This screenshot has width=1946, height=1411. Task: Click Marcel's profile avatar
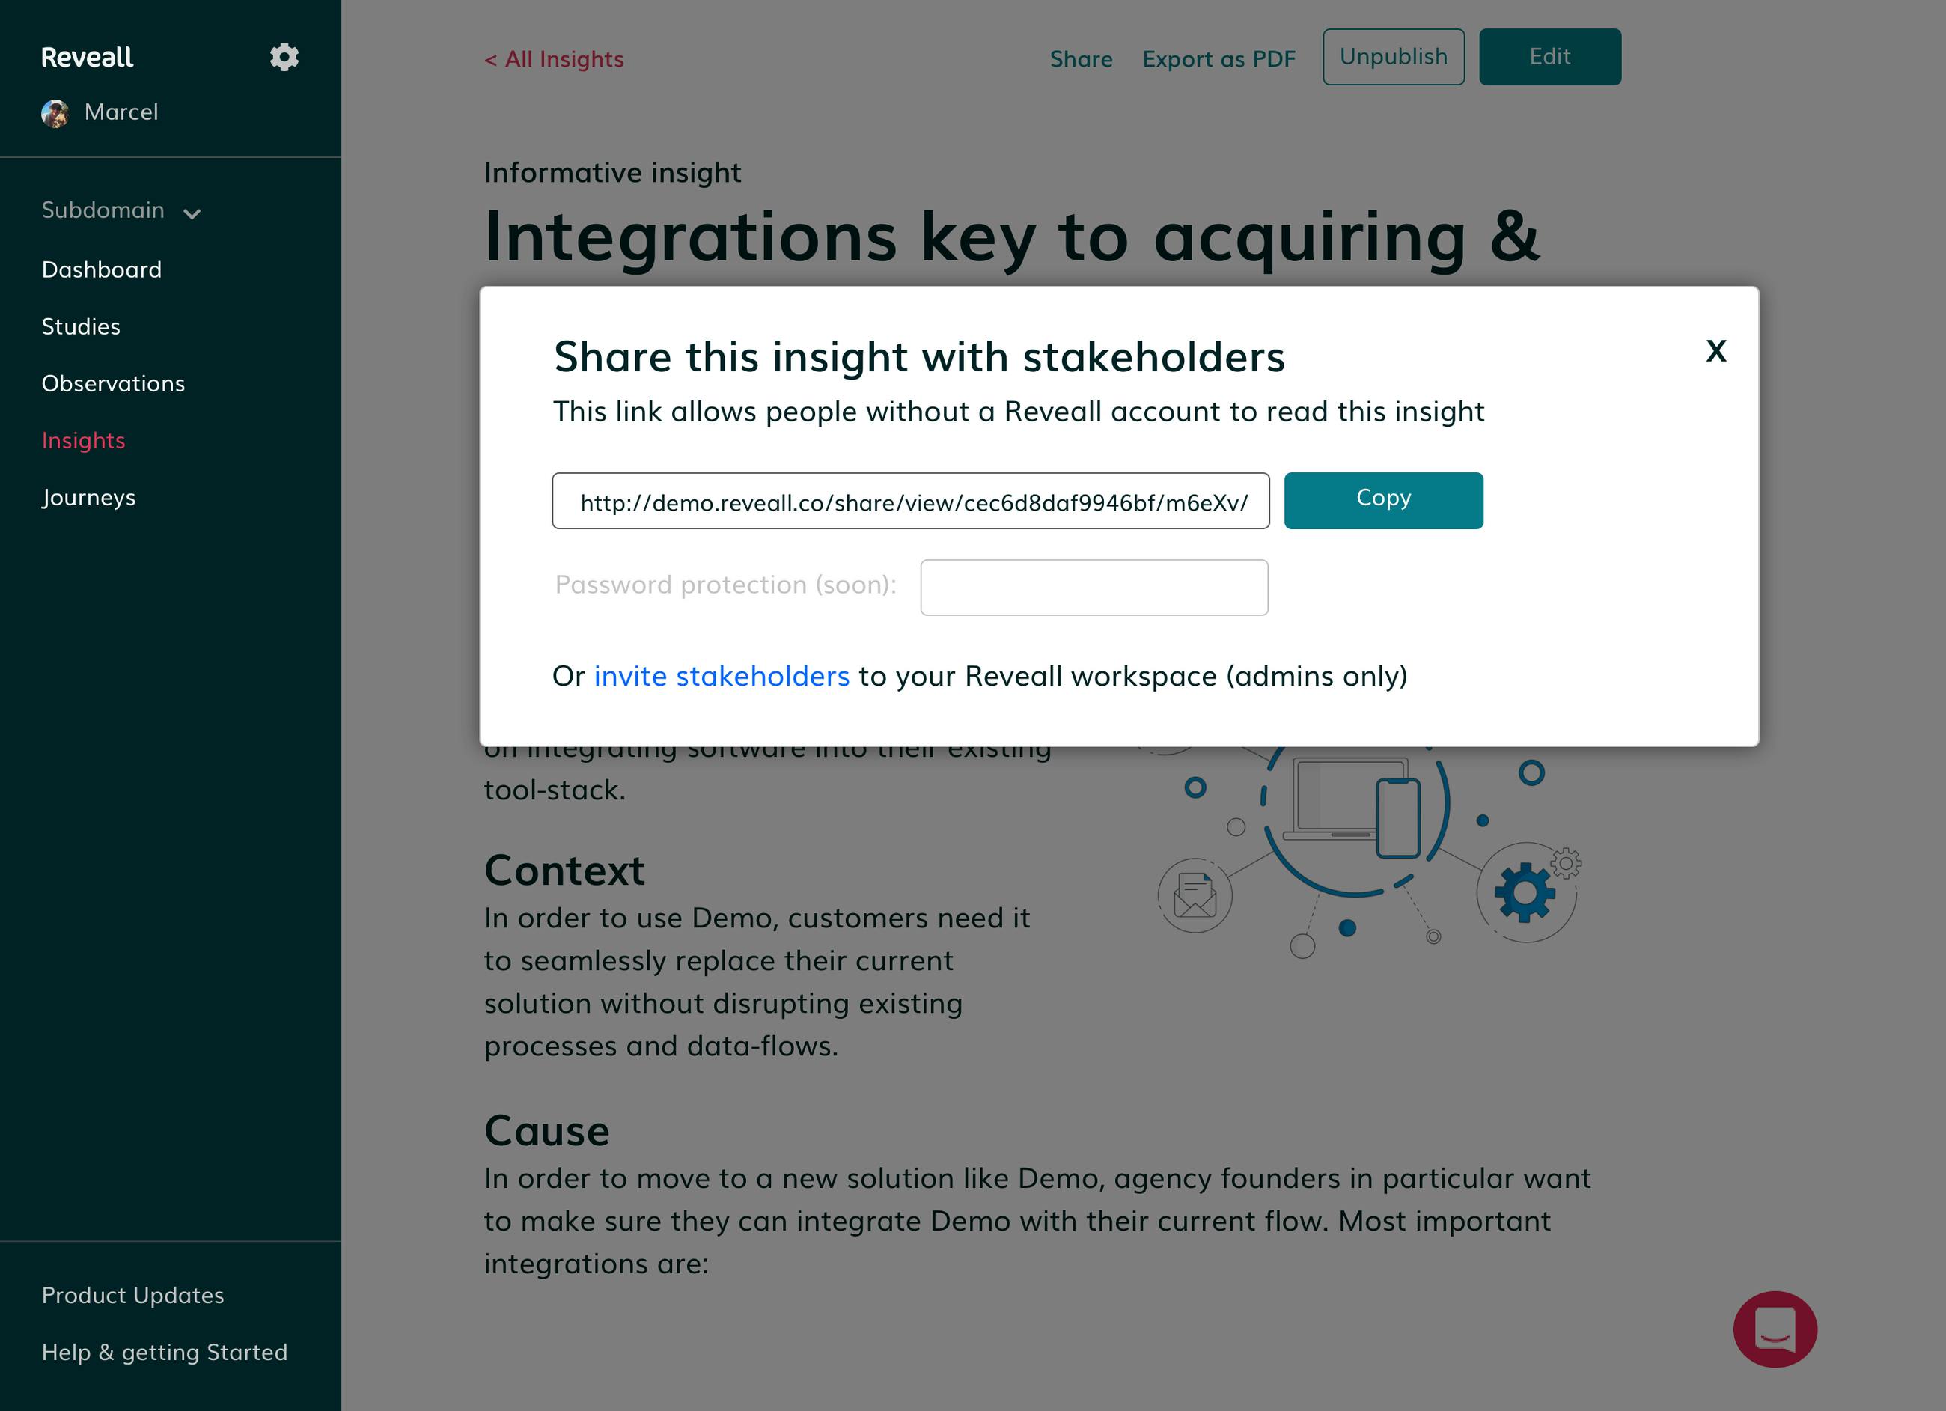[56, 113]
